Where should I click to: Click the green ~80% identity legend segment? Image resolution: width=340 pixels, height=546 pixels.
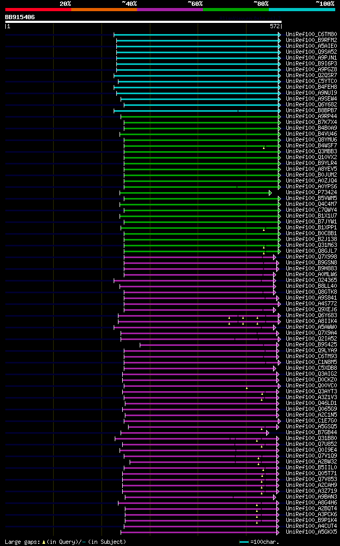click(x=236, y=10)
